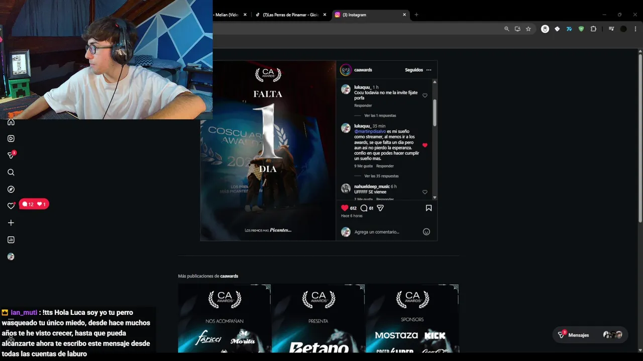Click the comment bubble icon beside 61
This screenshot has width=643, height=361.
(x=364, y=208)
